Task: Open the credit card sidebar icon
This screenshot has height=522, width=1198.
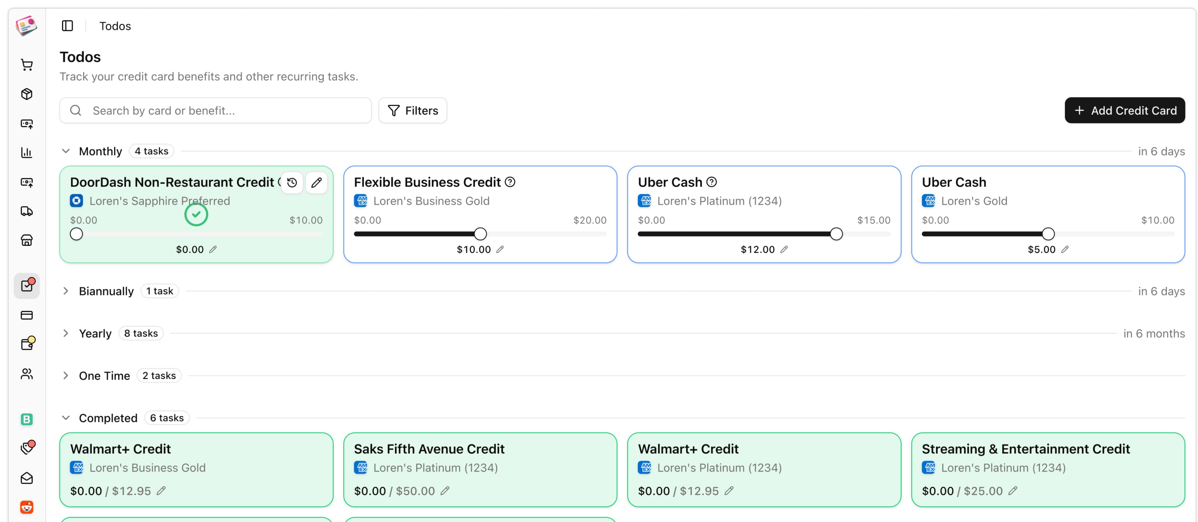Action: pos(27,315)
